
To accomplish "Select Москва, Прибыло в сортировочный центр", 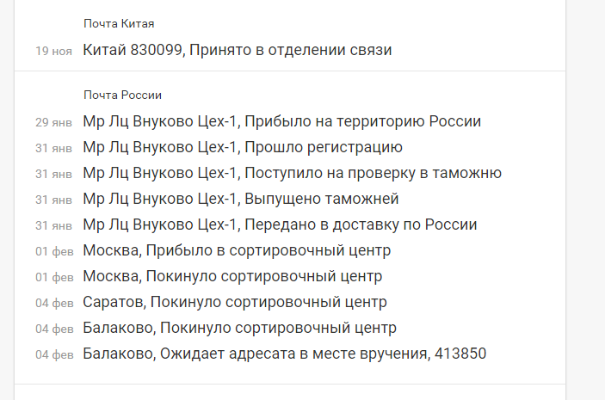I will (x=237, y=250).
